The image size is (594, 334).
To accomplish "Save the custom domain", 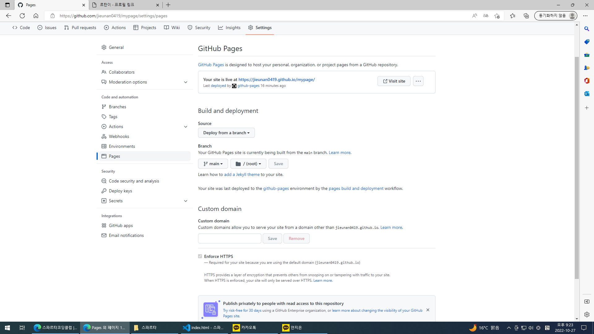I will (272, 238).
